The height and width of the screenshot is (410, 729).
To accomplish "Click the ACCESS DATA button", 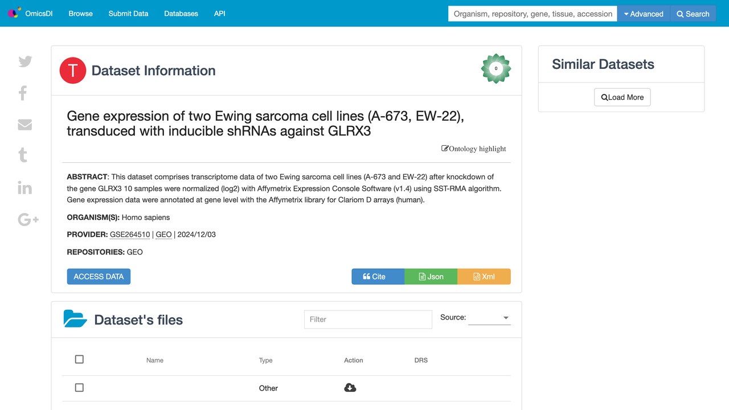I will click(99, 277).
